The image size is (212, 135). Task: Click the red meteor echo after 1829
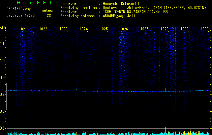pyautogui.click(x=190, y=91)
